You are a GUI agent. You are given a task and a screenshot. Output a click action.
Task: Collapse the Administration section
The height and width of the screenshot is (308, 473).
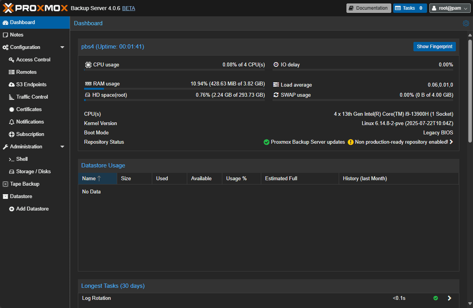click(x=62, y=146)
